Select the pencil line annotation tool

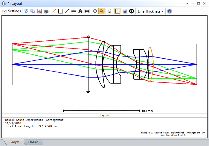tap(54, 11)
